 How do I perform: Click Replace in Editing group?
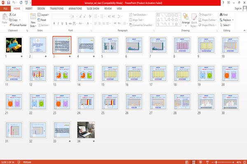227,20
